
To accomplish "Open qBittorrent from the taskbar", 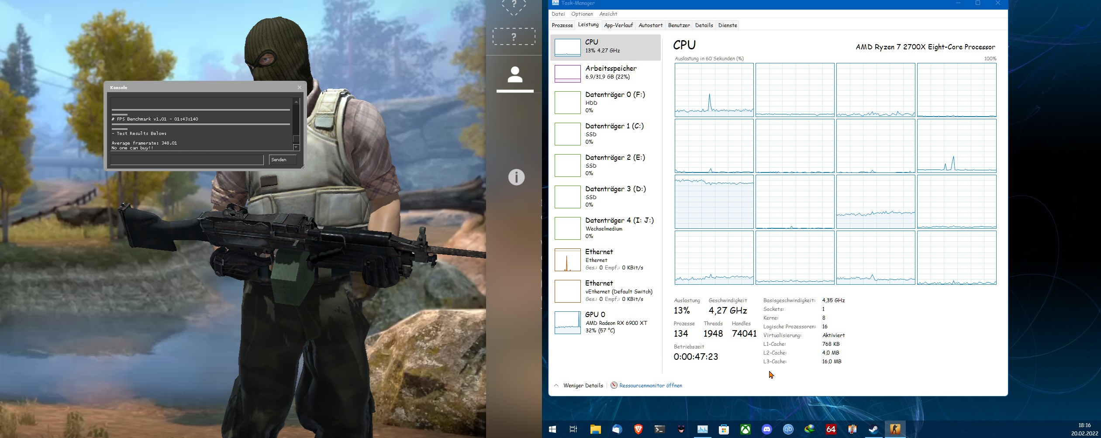I will [x=788, y=429].
